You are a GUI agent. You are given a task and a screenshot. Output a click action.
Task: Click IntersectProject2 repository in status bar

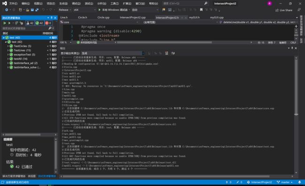[x=259, y=182]
